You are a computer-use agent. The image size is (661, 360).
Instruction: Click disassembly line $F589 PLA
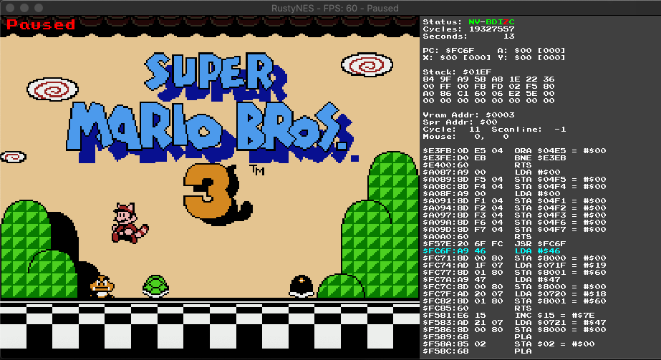(x=477, y=337)
